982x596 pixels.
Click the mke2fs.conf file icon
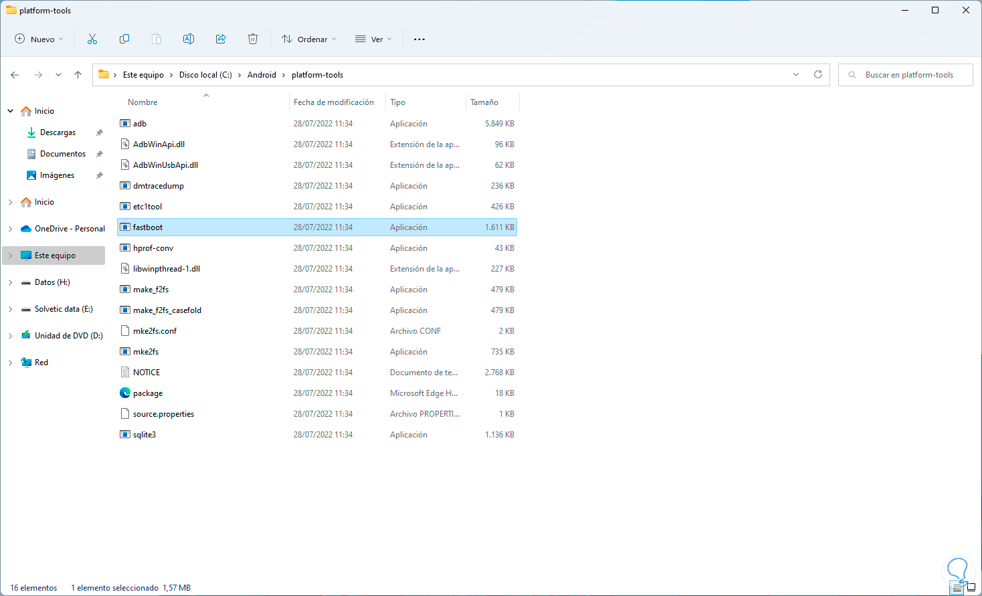(125, 331)
